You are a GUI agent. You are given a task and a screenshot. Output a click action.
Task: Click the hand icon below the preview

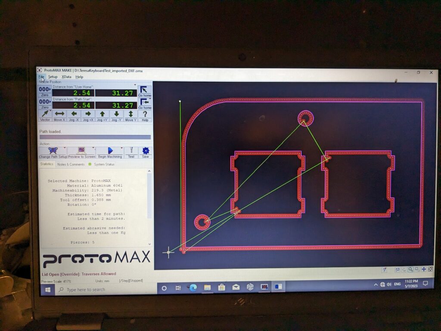click(404, 270)
